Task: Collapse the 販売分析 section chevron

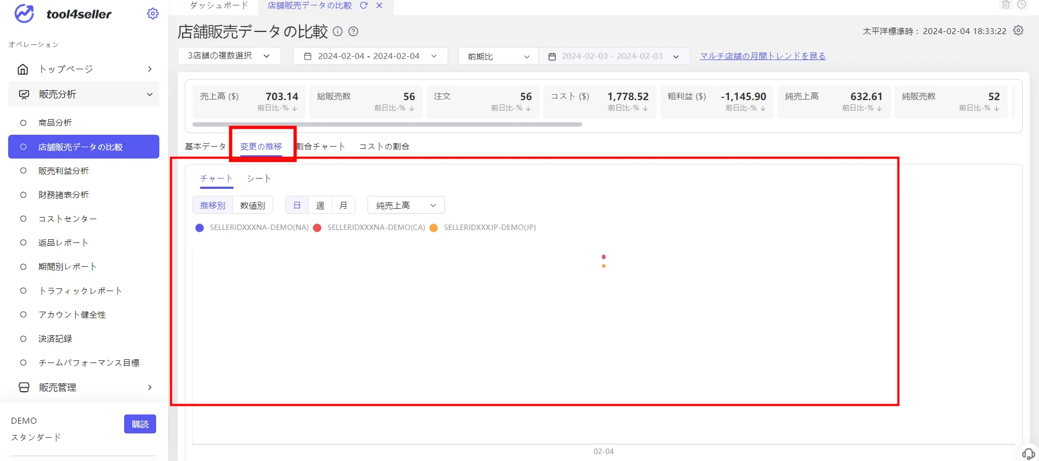Action: click(x=150, y=94)
